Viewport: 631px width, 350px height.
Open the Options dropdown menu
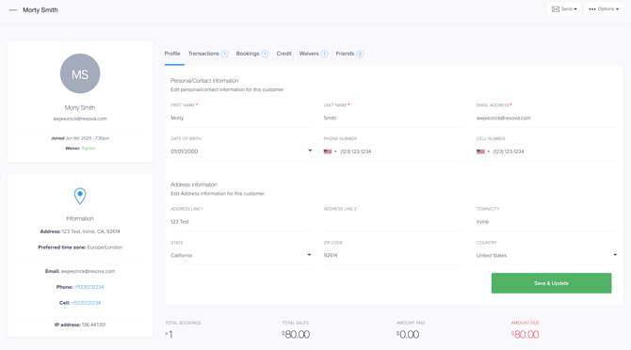(604, 8)
